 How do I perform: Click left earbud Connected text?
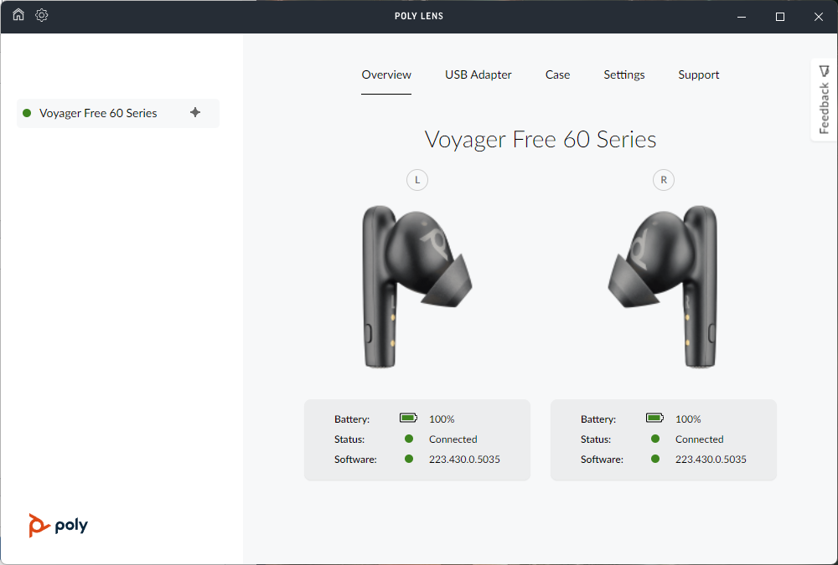tap(453, 439)
